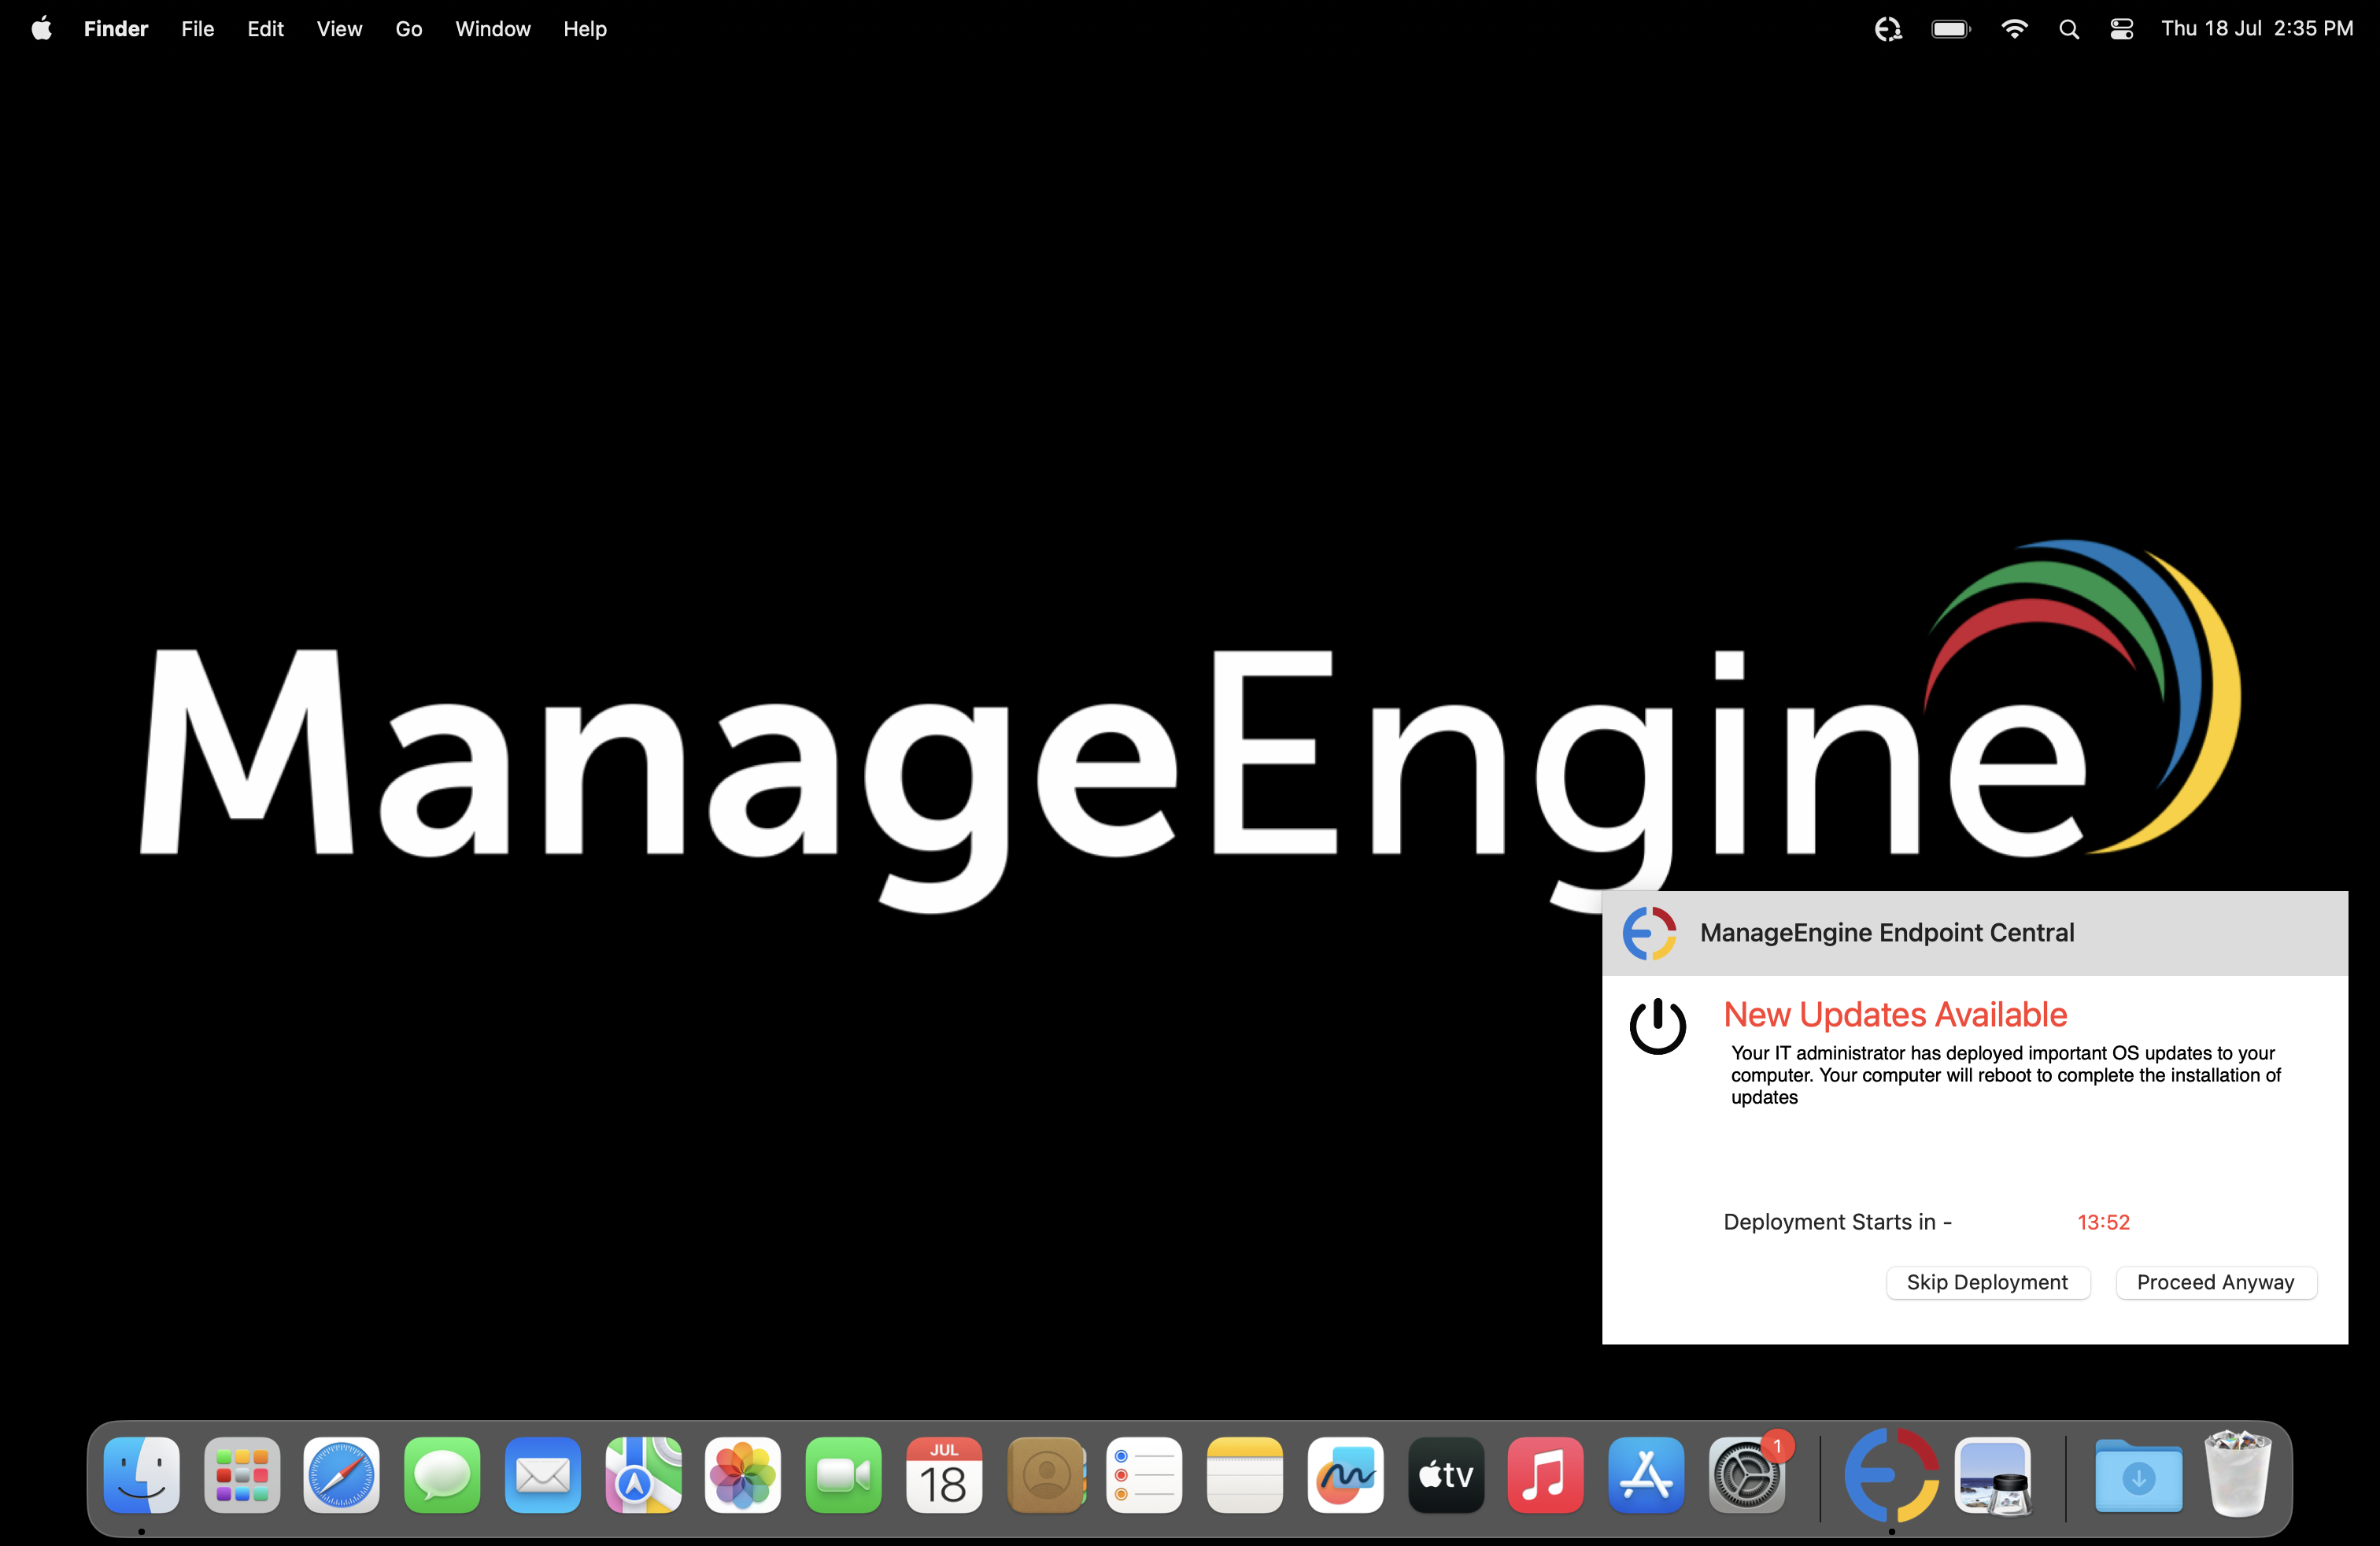Open the App Store dock icon
2380x1546 pixels.
pos(1646,1475)
